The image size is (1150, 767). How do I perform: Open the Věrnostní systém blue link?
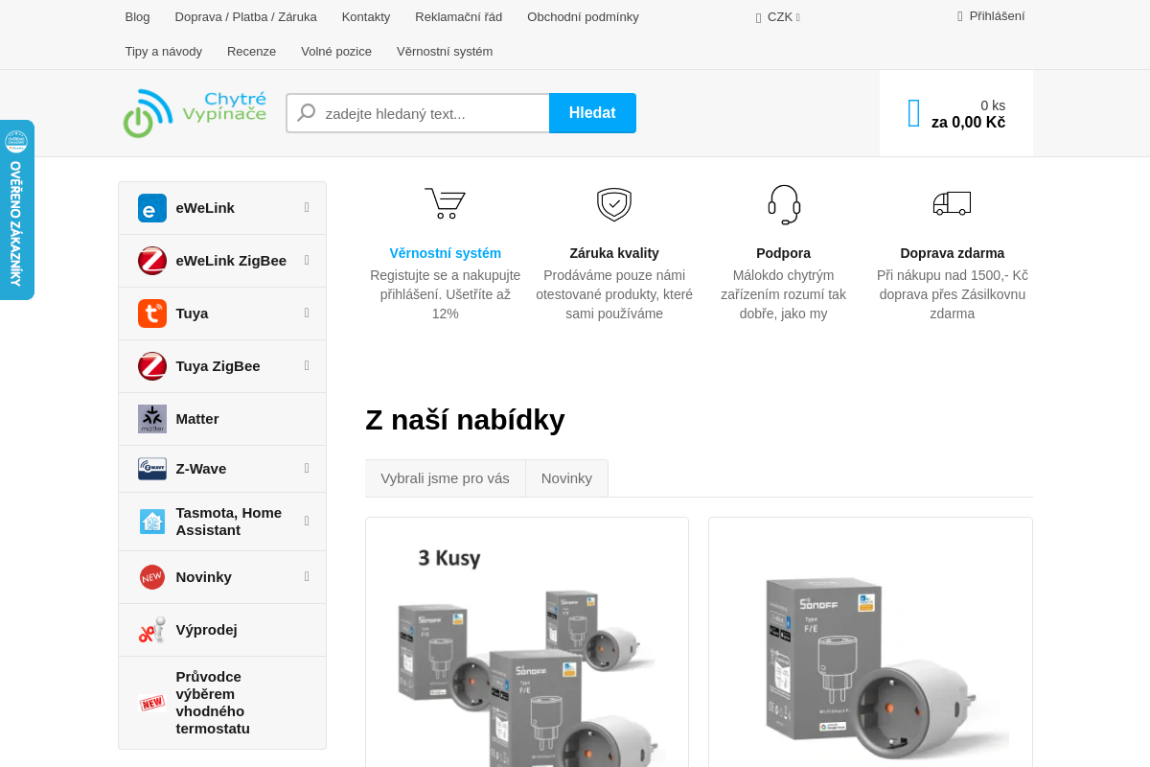pos(445,253)
